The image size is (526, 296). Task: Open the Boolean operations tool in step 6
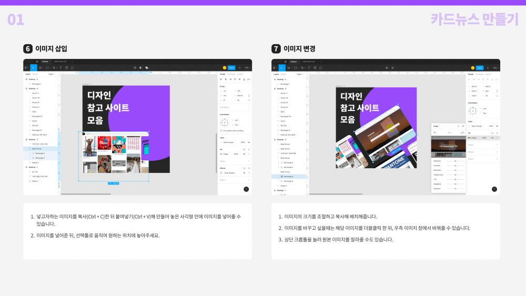pos(147,67)
